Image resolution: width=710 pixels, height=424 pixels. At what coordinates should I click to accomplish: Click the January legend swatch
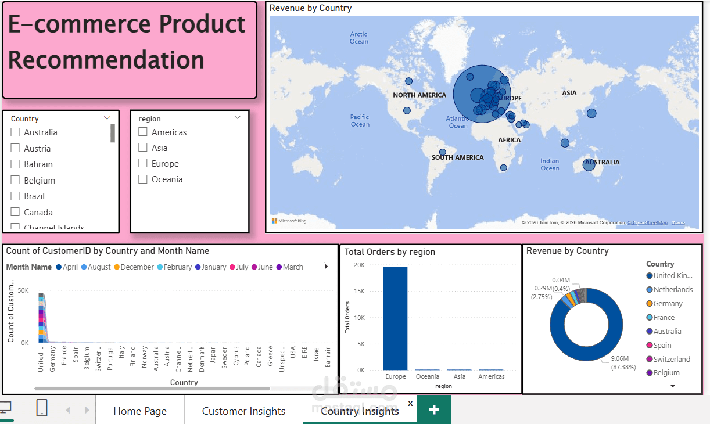coord(198,267)
